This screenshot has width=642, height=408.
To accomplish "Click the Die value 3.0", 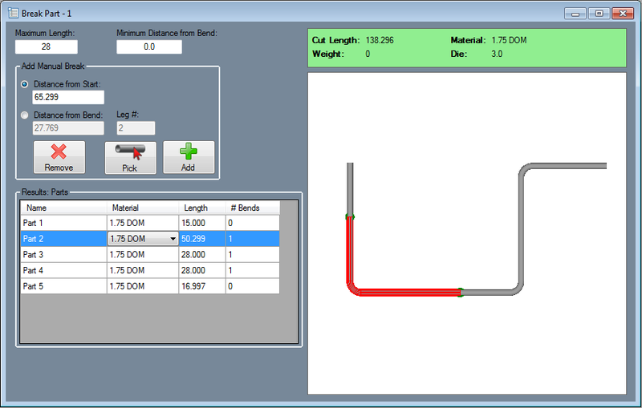I will click(497, 54).
